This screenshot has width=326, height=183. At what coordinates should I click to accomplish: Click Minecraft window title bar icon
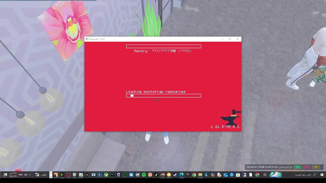87,39
